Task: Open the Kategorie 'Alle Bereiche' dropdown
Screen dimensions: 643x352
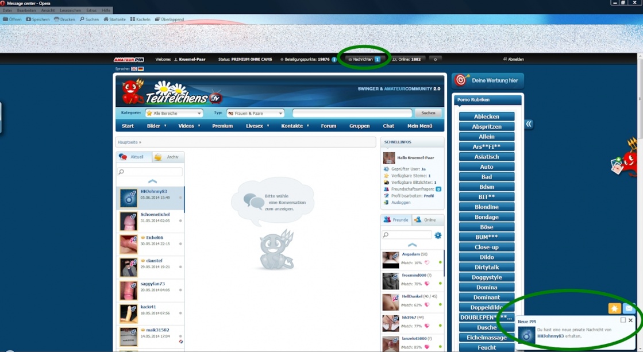Action: [x=174, y=113]
